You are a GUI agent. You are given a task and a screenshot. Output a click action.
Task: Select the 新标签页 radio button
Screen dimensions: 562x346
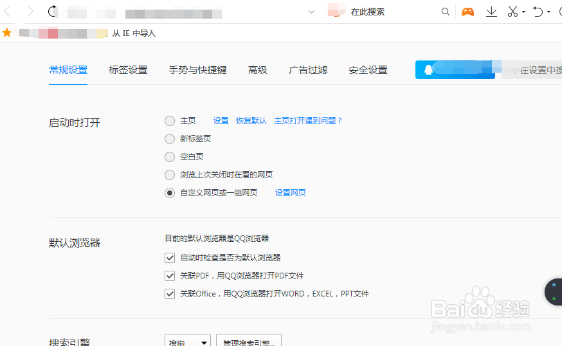tap(170, 139)
